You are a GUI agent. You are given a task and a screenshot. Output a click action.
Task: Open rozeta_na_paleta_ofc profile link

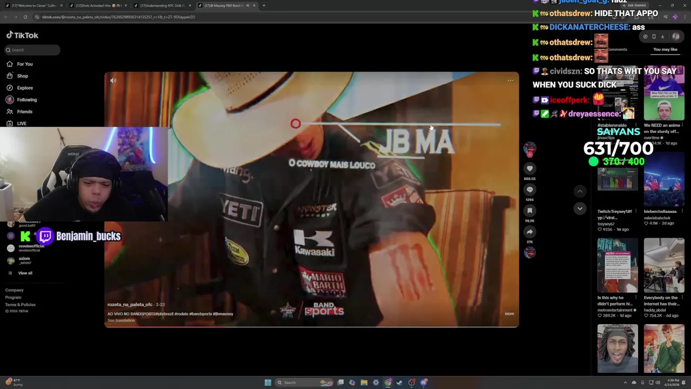130,305
